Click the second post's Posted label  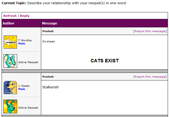[48, 77]
